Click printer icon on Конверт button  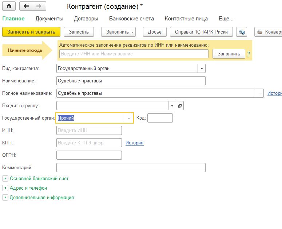pos(260,32)
